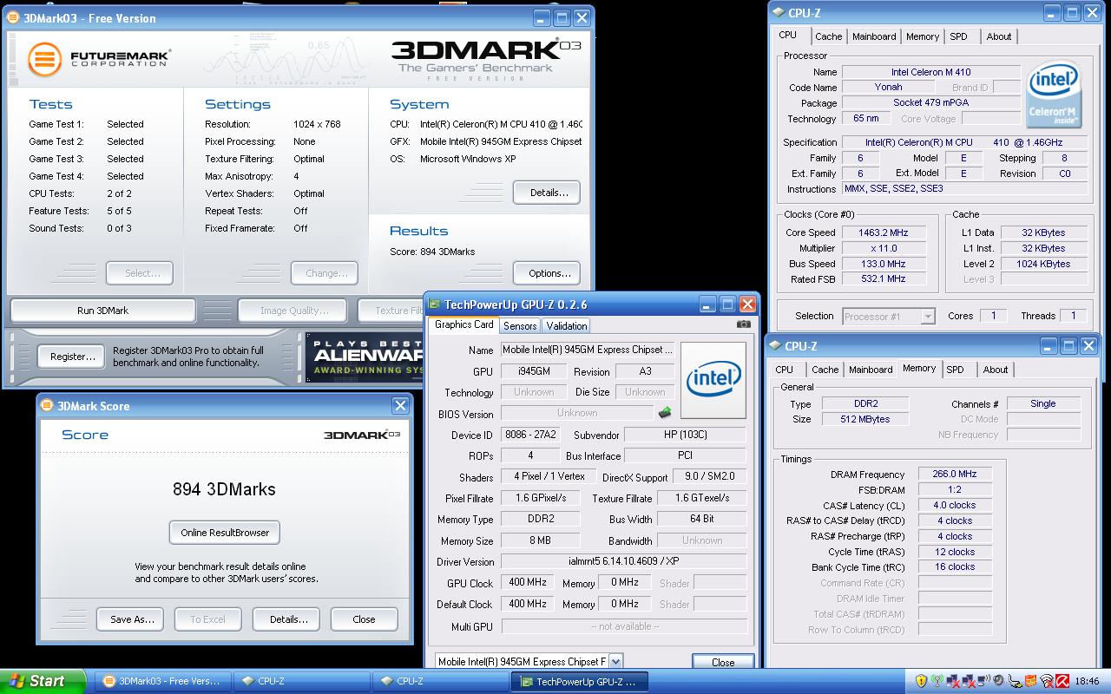Viewport: 1111px width, 694px height.
Task: Click the Core Speed 1463.2 MHz value
Action: (x=883, y=232)
